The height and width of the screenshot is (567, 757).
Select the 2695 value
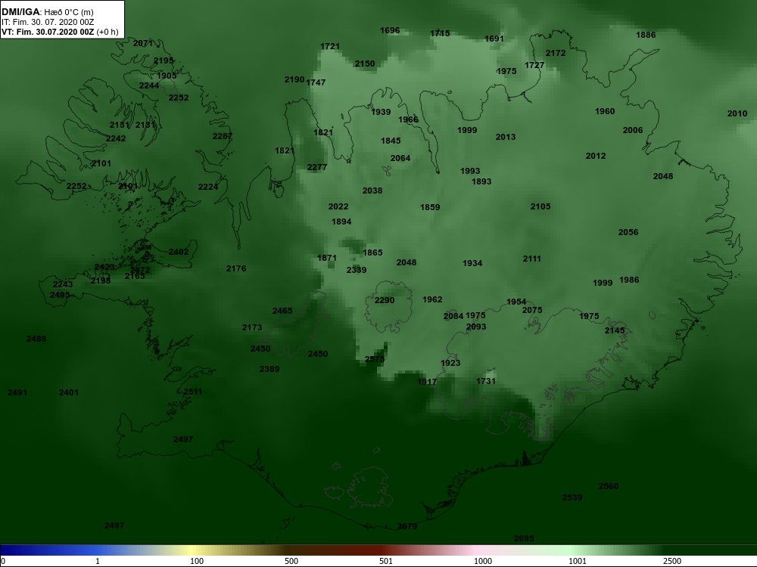click(525, 538)
